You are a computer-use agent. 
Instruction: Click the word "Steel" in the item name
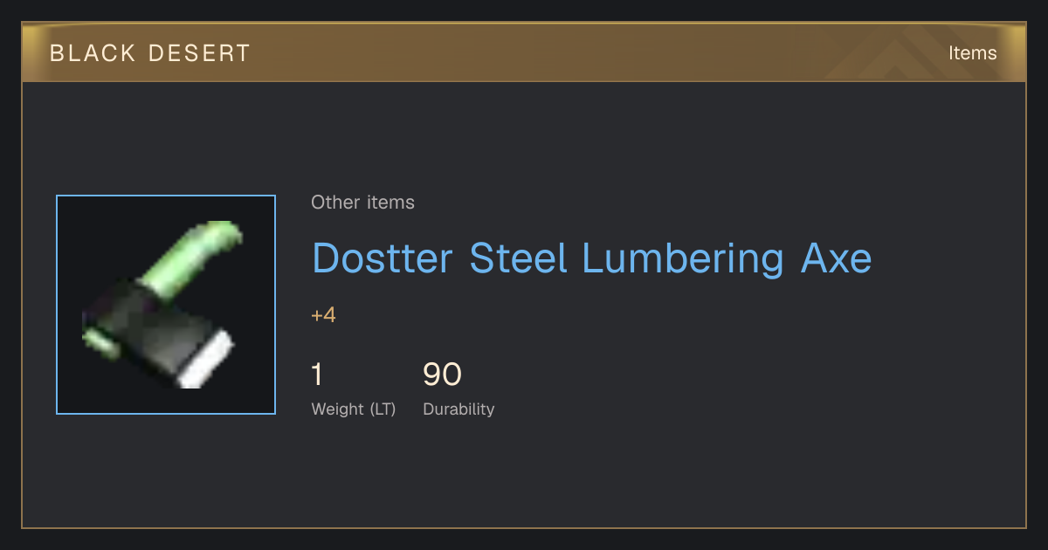pyautogui.click(x=518, y=259)
